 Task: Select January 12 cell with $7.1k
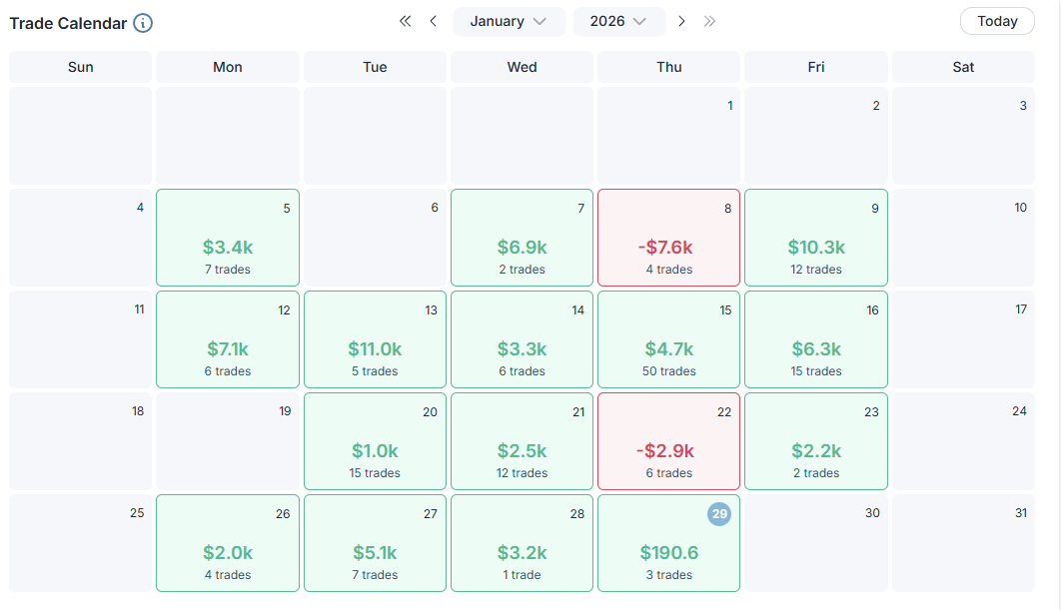coord(228,339)
